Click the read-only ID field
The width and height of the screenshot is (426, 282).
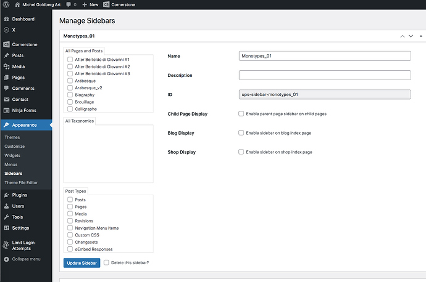325,95
